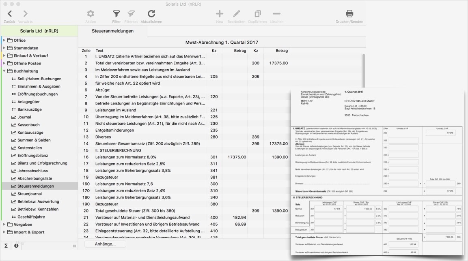Collapse the Buchhaltung folder

click(4, 71)
